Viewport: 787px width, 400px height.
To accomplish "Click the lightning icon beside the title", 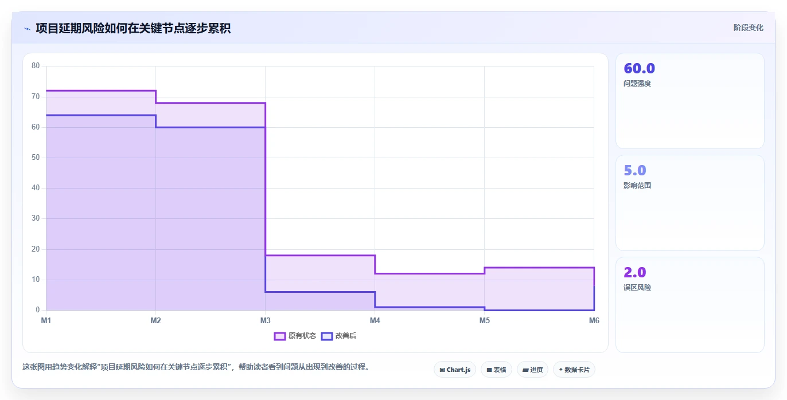I will [27, 28].
